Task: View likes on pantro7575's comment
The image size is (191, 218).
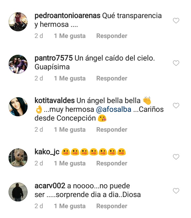Action: (x=70, y=78)
